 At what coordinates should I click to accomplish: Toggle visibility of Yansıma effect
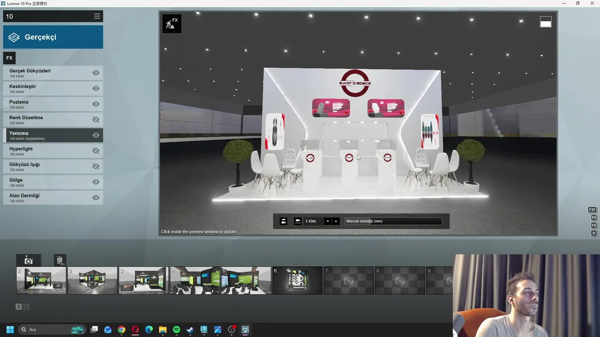pos(96,135)
